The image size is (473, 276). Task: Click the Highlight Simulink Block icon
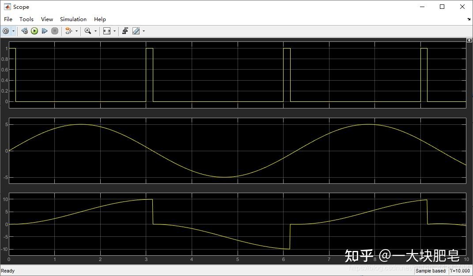point(69,31)
